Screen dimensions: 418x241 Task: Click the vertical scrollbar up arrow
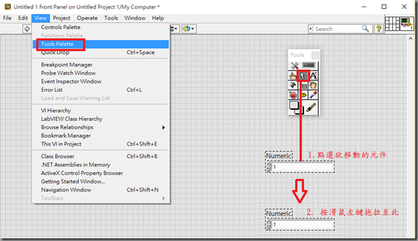point(411,39)
